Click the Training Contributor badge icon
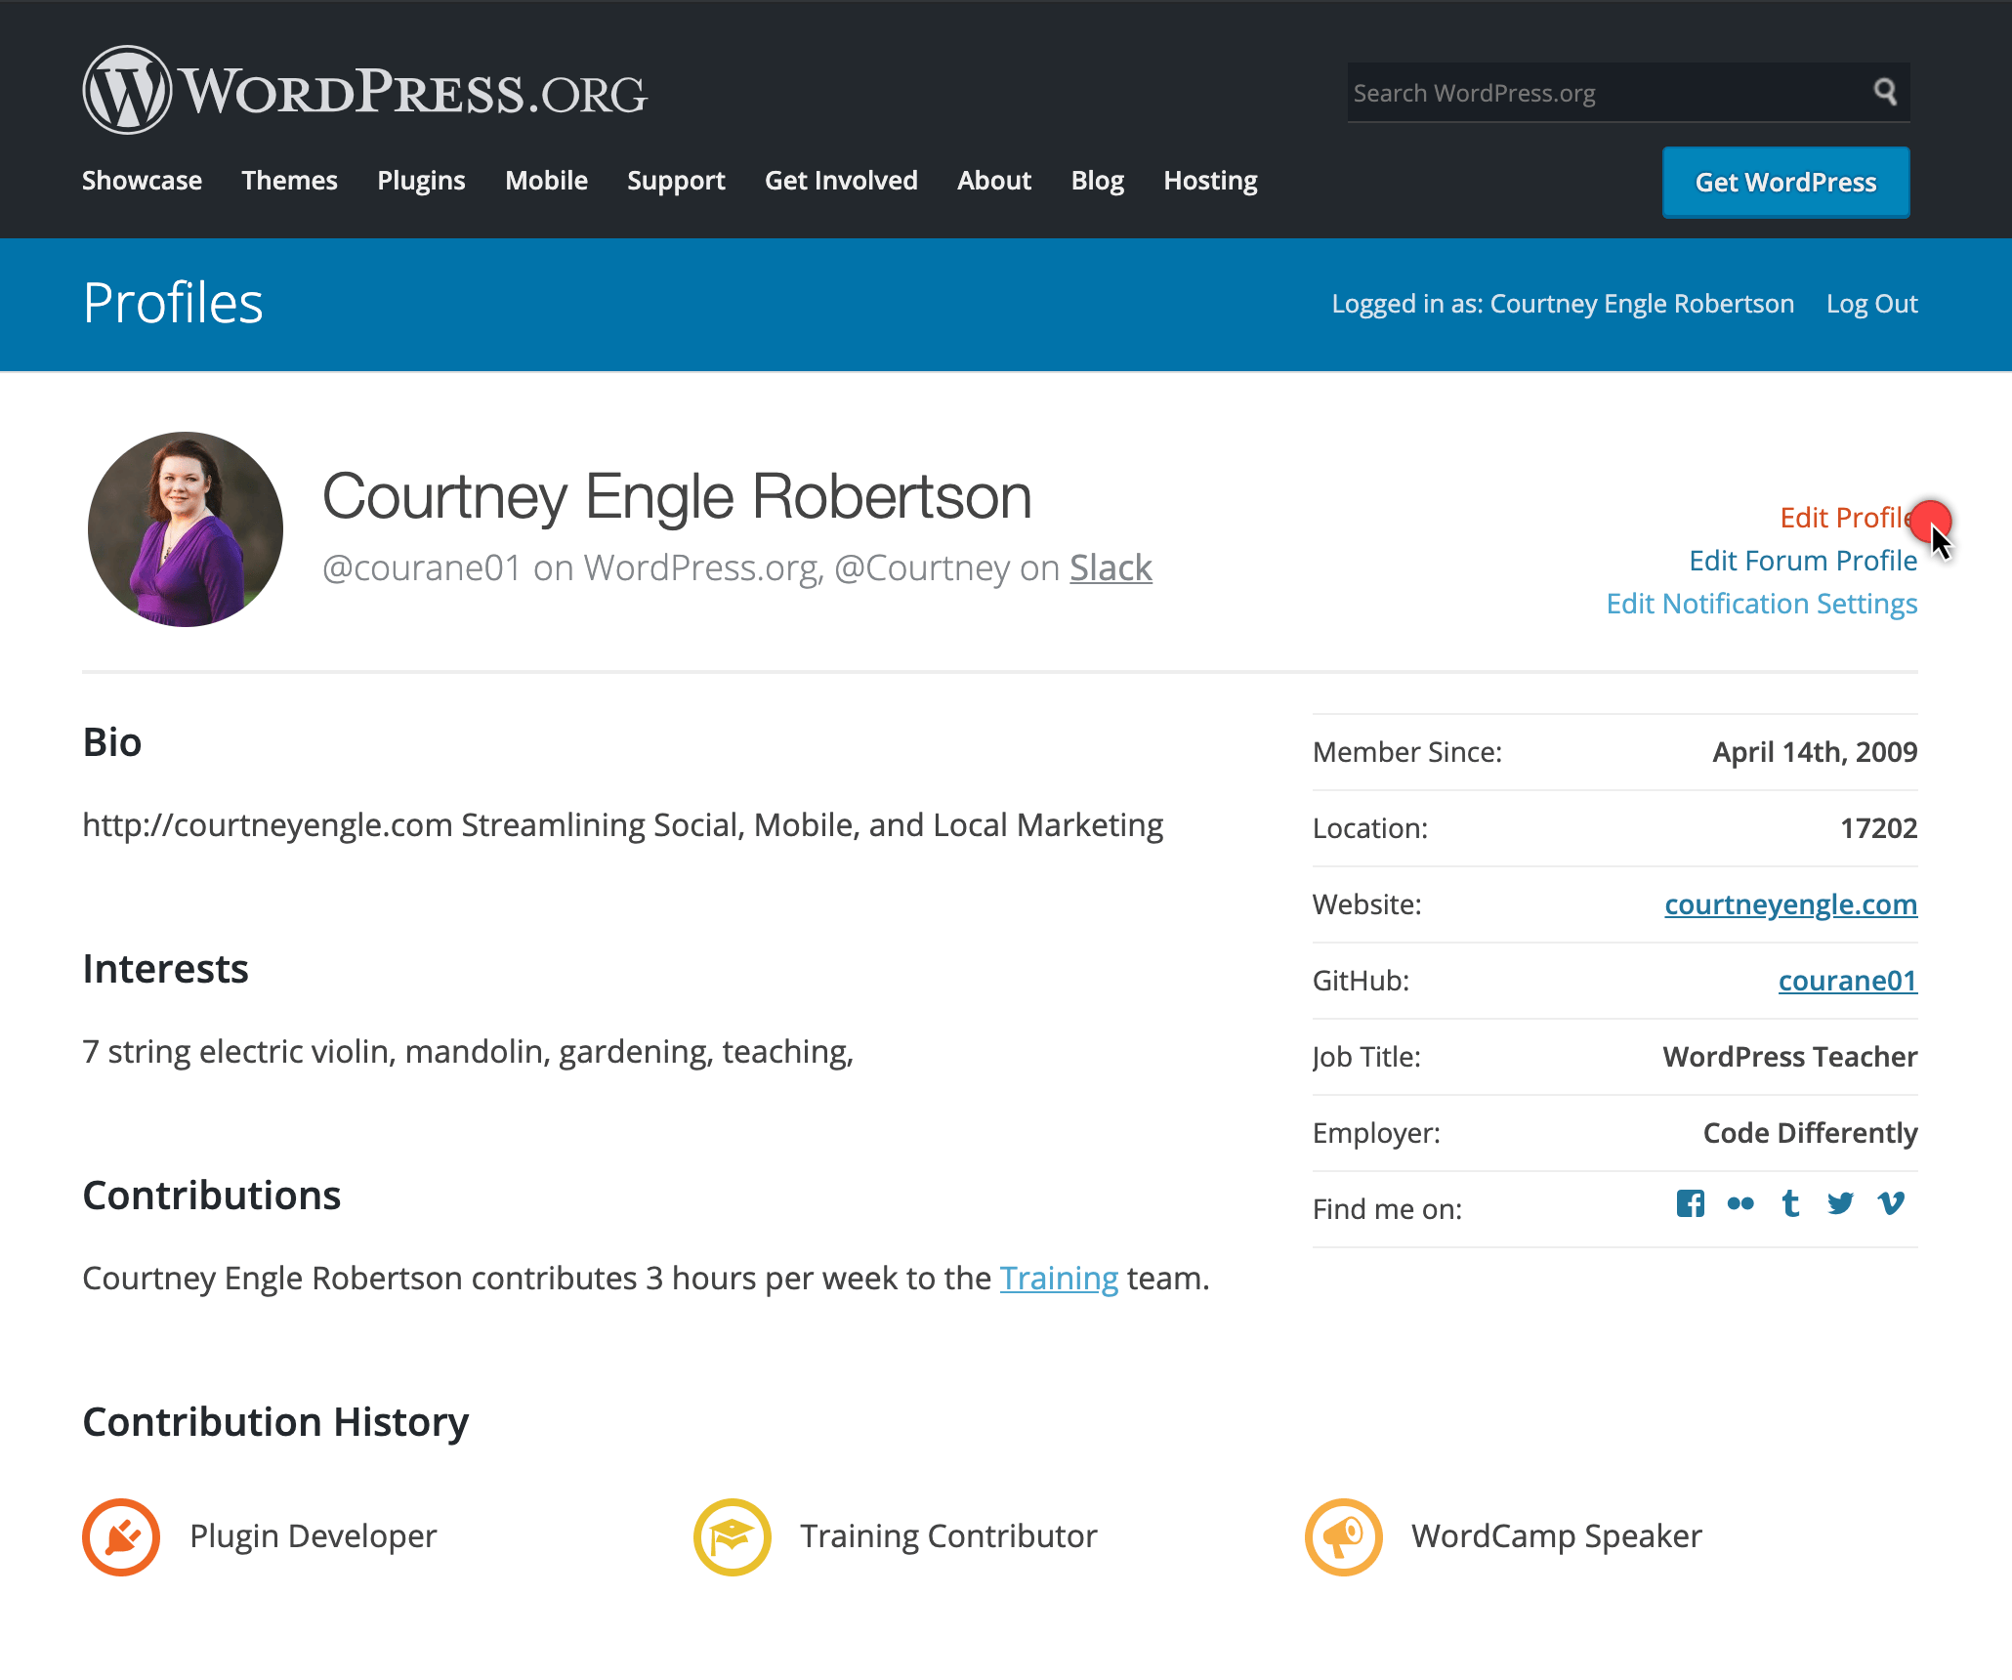Viewport: 2012px width, 1680px height. [733, 1536]
